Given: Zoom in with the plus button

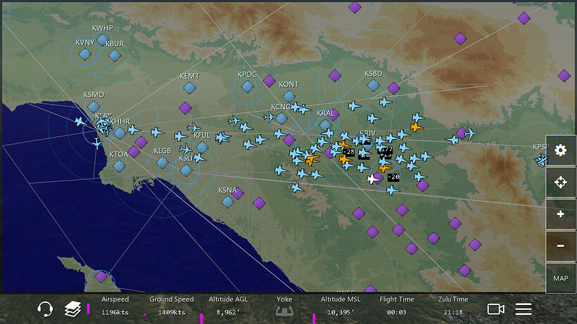Looking at the screenshot, I should pos(560,214).
